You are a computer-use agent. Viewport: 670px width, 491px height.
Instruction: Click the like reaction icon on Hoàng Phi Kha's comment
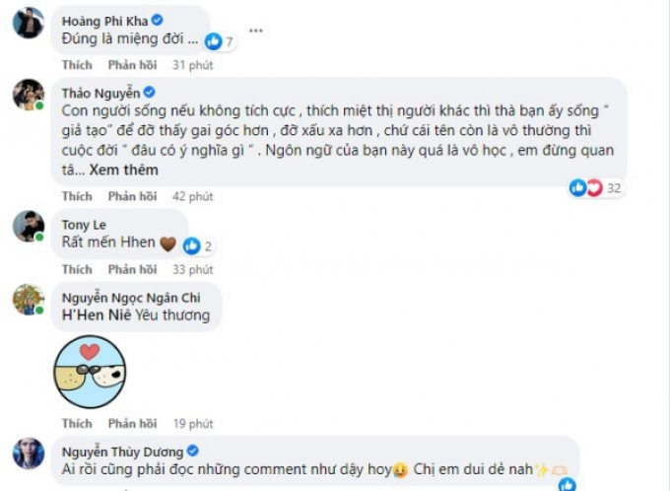pos(213,41)
